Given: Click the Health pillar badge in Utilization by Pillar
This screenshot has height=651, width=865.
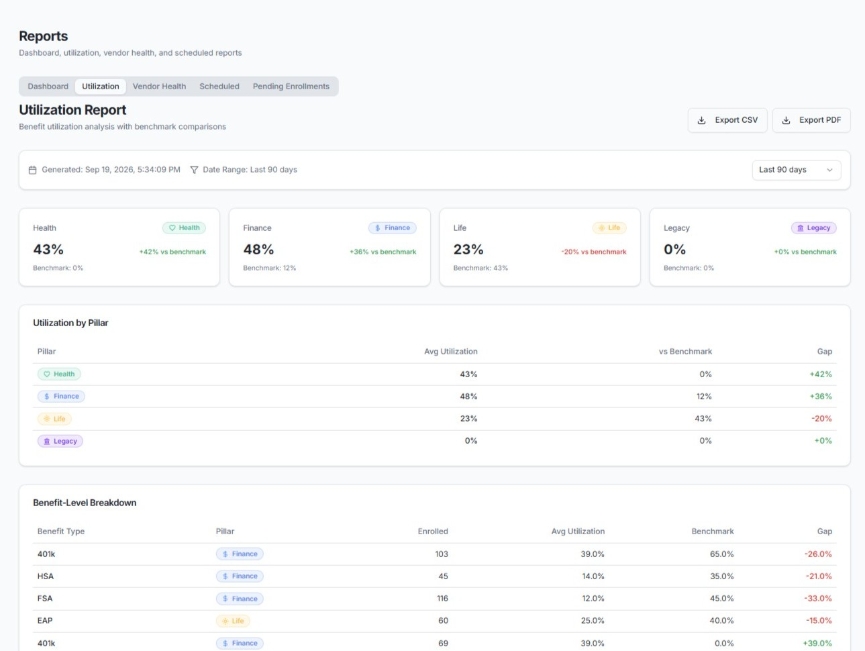Looking at the screenshot, I should click(59, 374).
